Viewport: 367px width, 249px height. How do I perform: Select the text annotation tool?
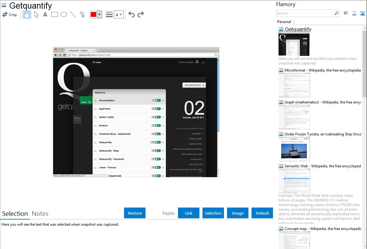tap(45, 14)
